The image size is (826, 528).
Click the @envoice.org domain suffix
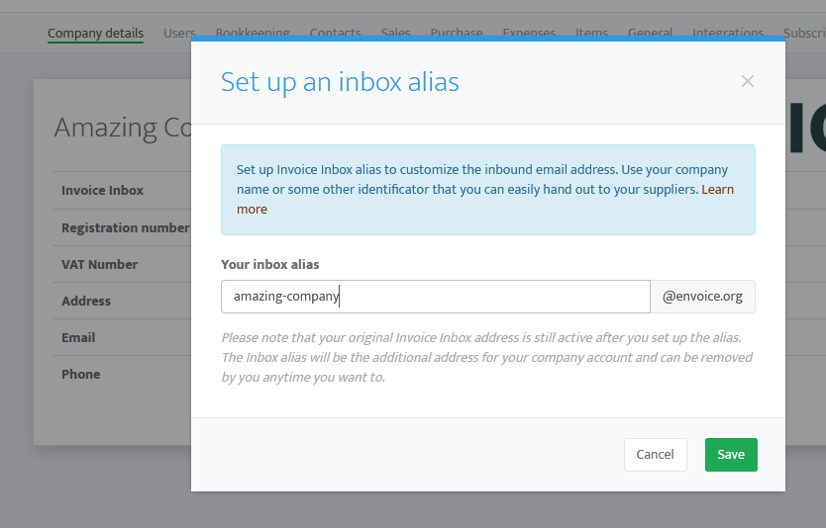702,297
